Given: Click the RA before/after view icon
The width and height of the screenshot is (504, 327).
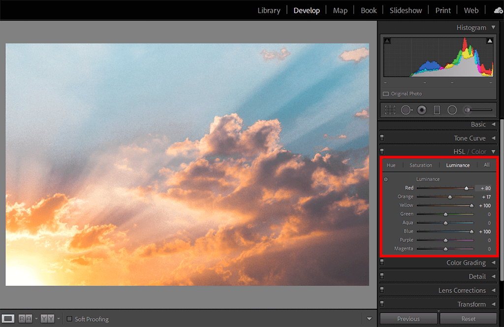Looking at the screenshot, I should coord(26,319).
